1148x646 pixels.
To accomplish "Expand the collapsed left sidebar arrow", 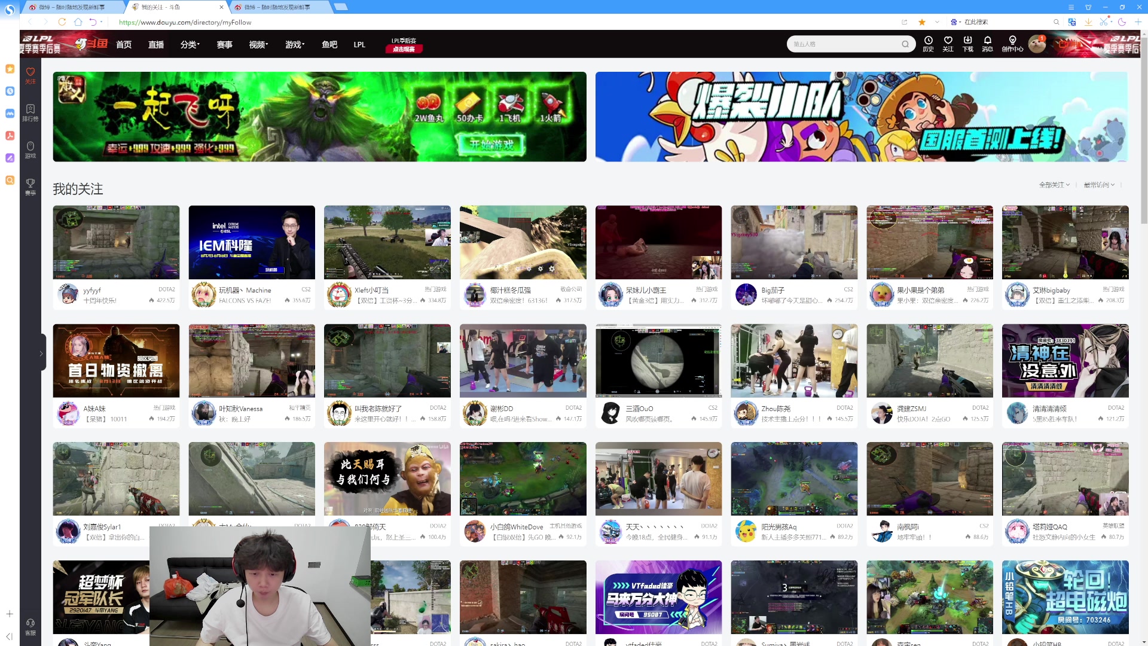I will point(41,353).
